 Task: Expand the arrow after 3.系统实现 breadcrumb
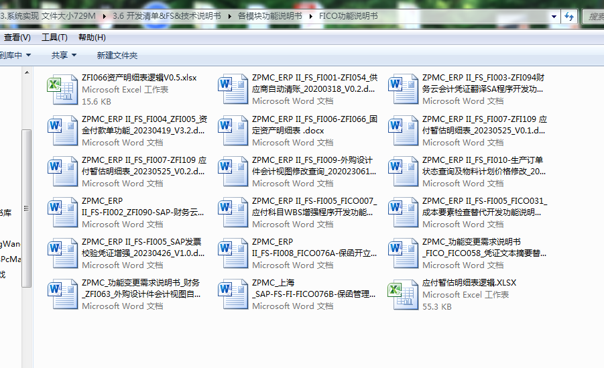point(104,16)
